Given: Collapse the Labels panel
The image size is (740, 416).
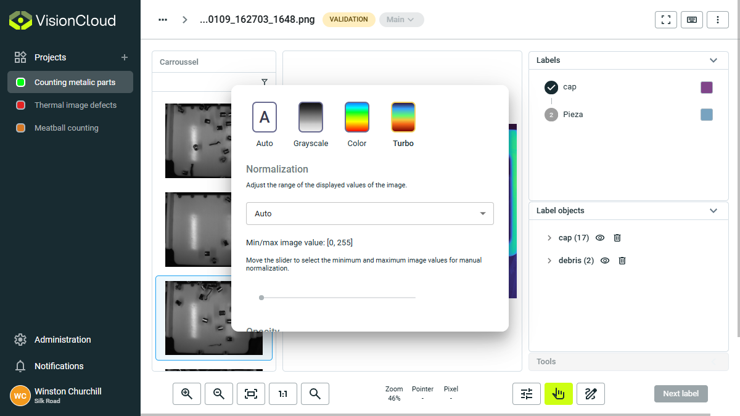Looking at the screenshot, I should pos(713,60).
